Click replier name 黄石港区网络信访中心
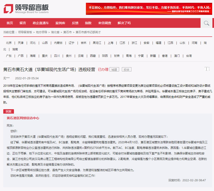Image resolution: width=214 pixels, height=191 pixels. [x=23, y=118]
